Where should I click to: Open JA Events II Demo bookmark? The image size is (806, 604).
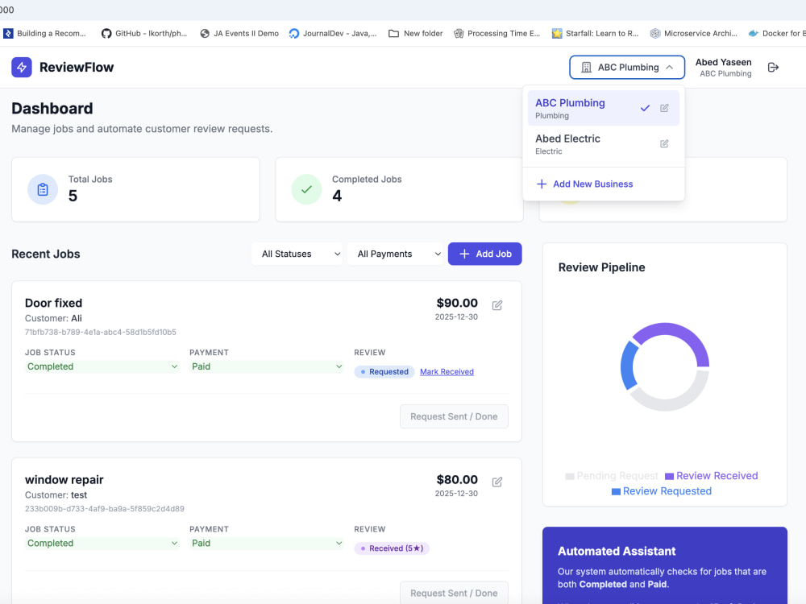pyautogui.click(x=239, y=33)
